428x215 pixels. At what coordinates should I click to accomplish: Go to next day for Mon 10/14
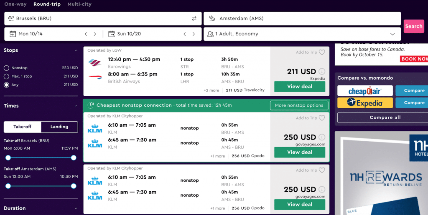[95, 34]
